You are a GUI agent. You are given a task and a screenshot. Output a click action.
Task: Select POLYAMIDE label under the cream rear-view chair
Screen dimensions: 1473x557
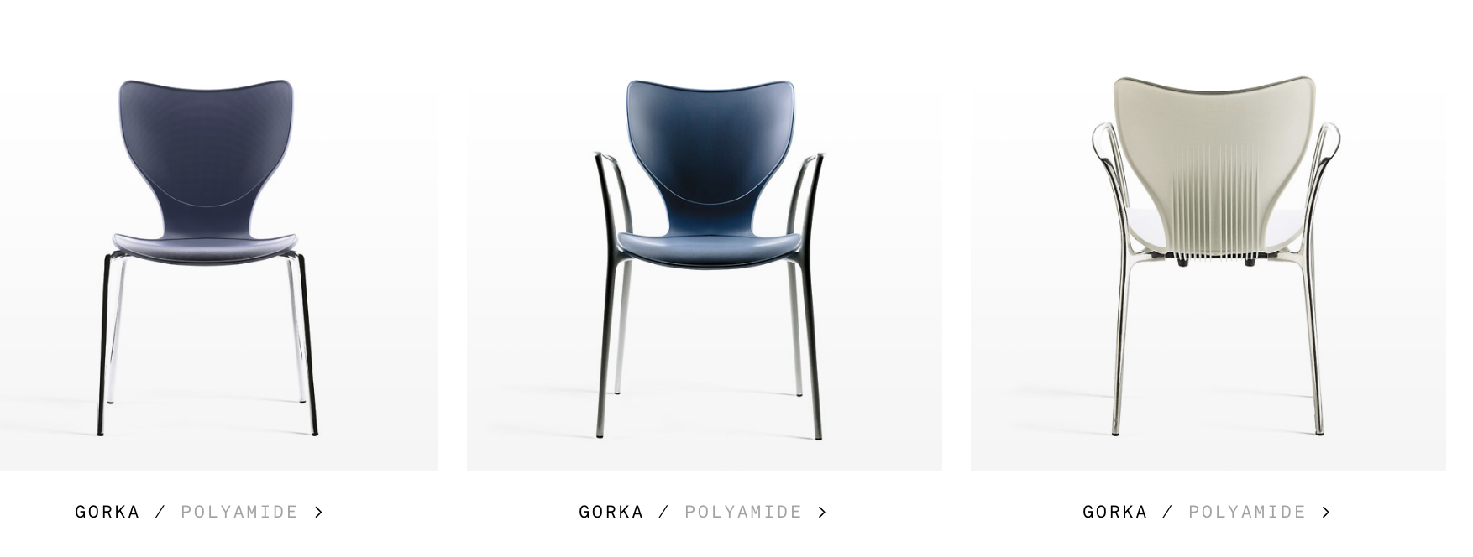pos(1247,512)
